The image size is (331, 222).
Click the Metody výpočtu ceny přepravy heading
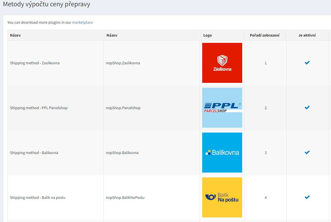click(x=47, y=4)
